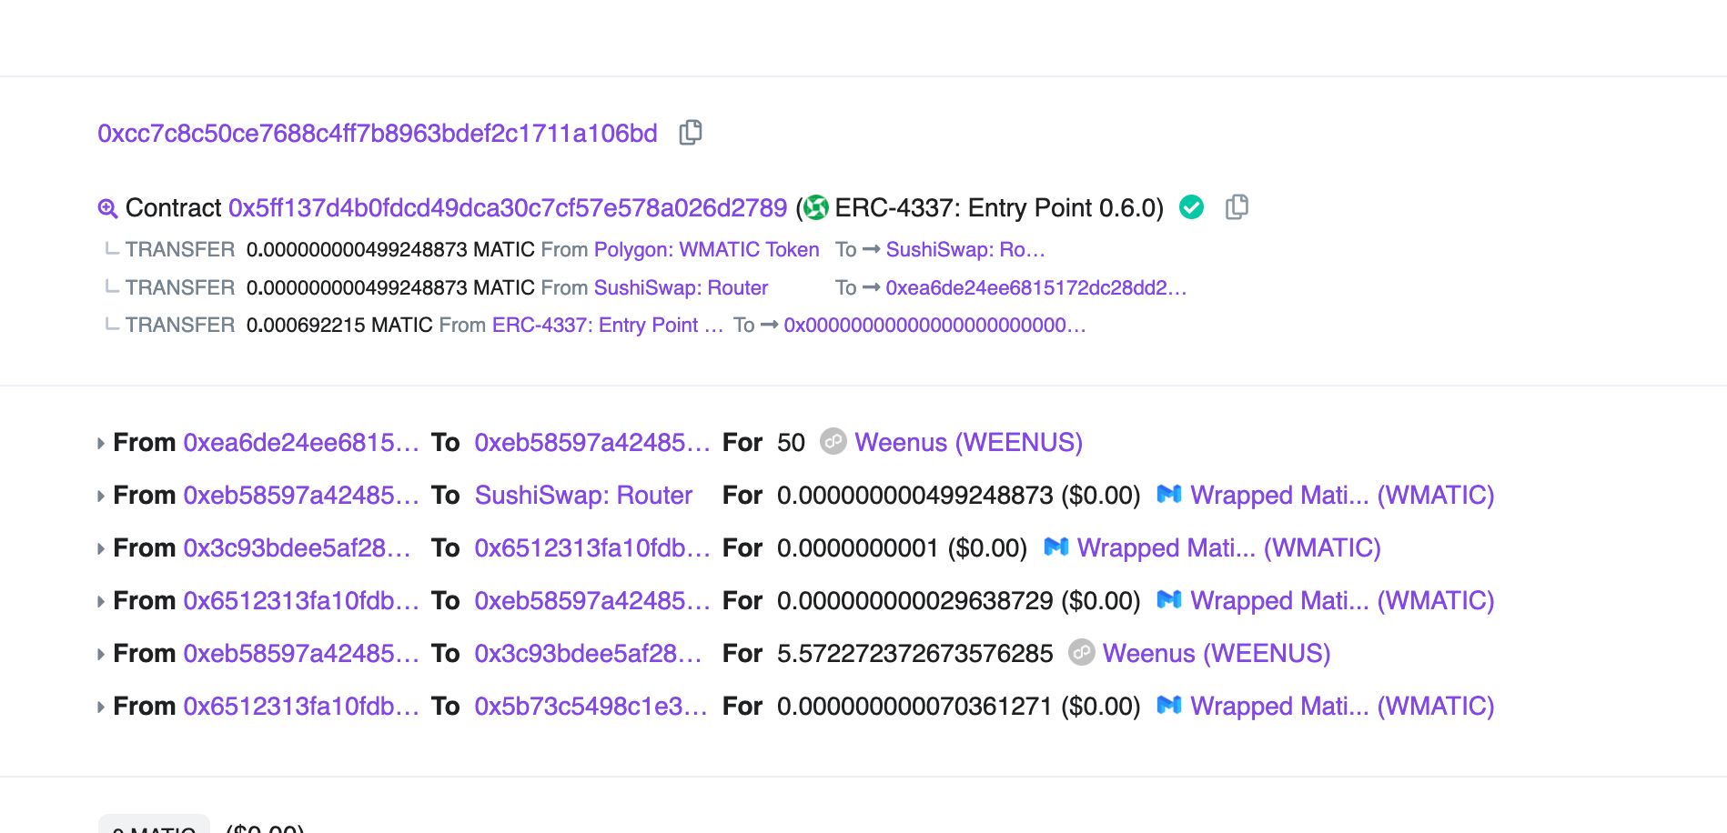
Task: Click the magnifier icon before Contract
Action: coord(107,208)
